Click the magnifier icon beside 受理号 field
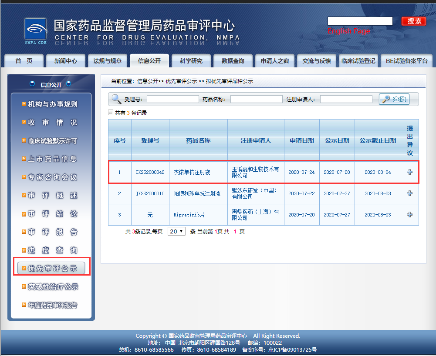The width and height of the screenshot is (436, 356). coord(116,99)
